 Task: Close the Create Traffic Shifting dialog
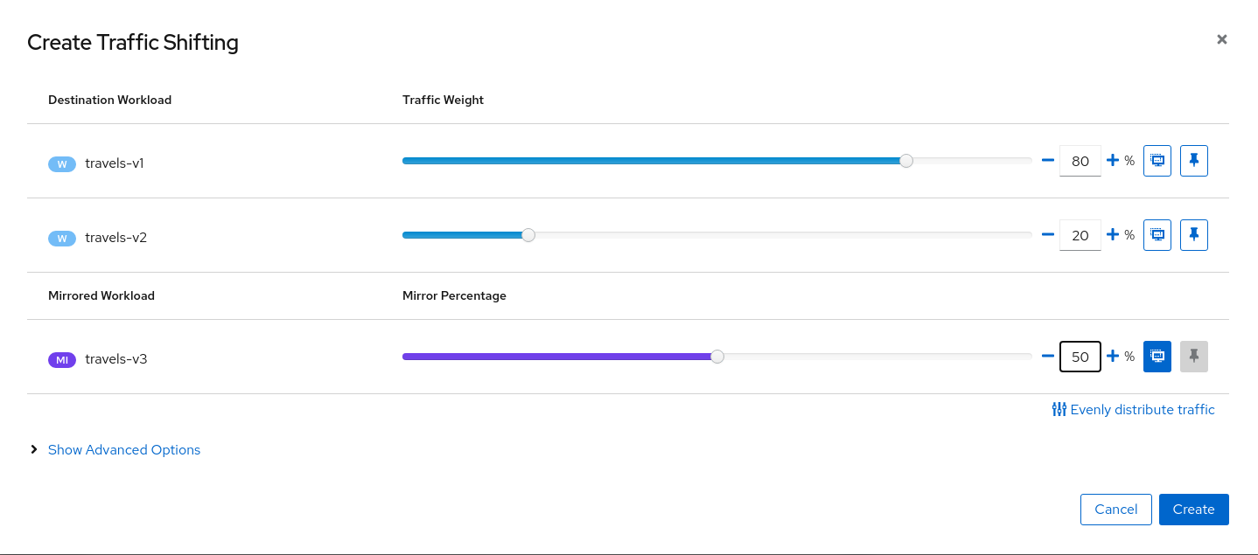1222,39
